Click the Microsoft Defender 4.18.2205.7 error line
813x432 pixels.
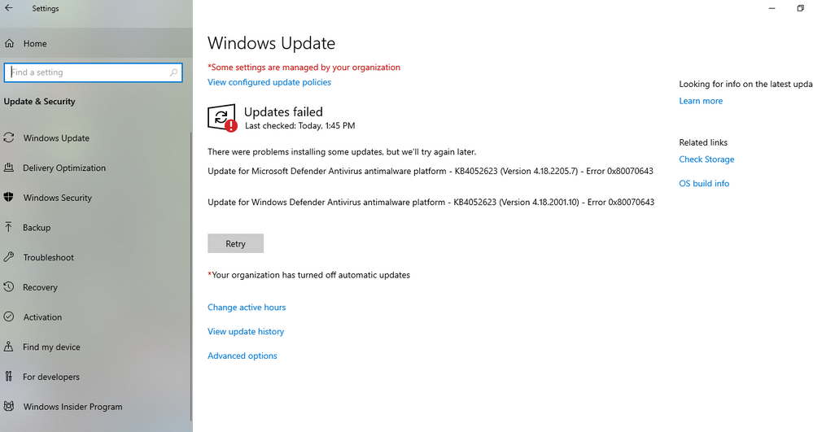tap(431, 171)
